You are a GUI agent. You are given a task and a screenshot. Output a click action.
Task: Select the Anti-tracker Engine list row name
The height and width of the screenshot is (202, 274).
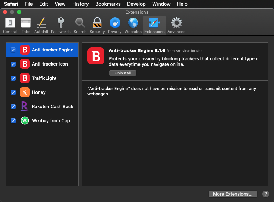coord(52,50)
